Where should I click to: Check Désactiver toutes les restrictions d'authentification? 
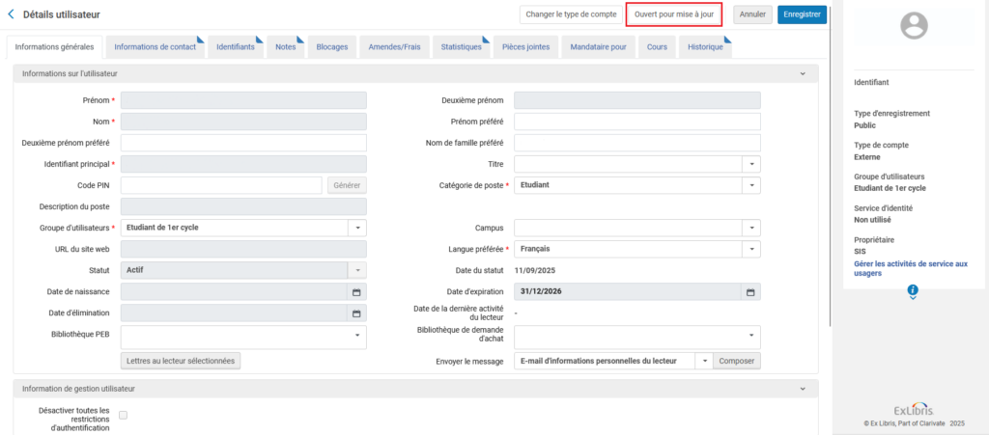(123, 415)
